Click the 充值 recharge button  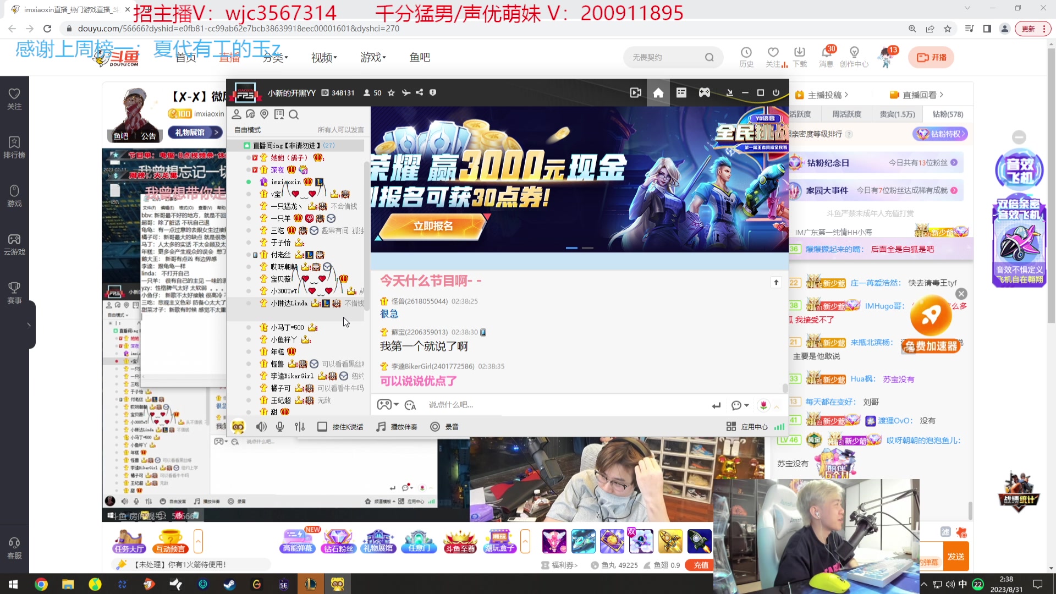click(x=701, y=565)
